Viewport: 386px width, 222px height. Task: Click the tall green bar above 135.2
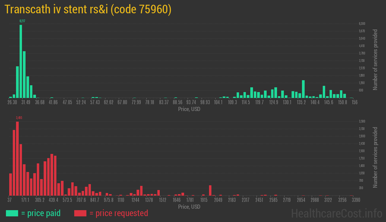coord(303,89)
